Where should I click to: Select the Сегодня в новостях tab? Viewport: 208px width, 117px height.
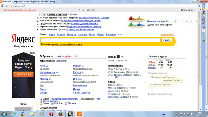57,15
